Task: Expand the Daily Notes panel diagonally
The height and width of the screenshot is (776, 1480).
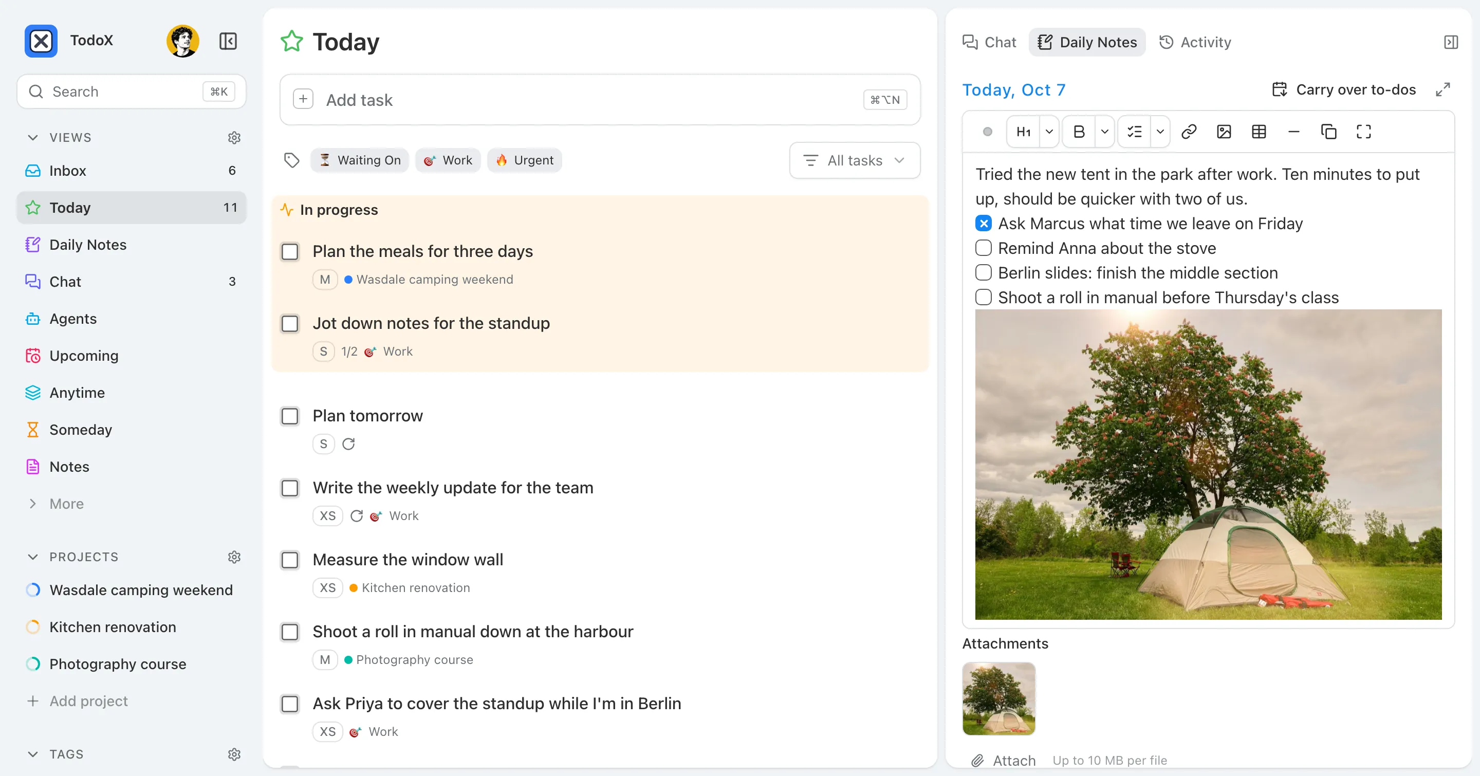Action: [x=1442, y=89]
